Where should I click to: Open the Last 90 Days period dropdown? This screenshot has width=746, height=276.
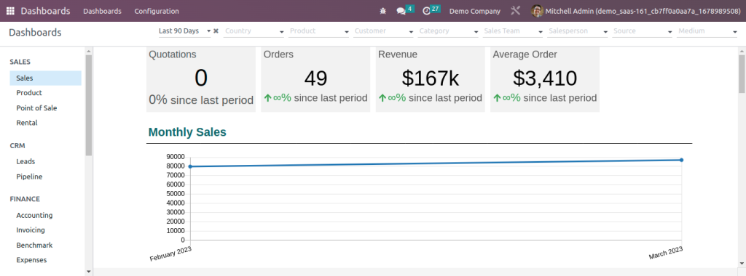click(184, 31)
